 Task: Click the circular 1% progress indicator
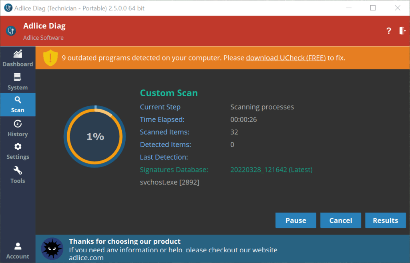tap(95, 137)
